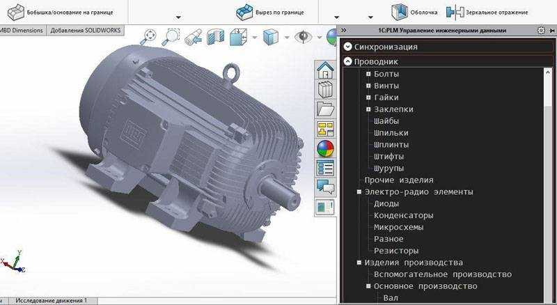The height and width of the screenshot is (305, 557).
Task: Open the Design Library task pane tab
Action: [x=325, y=90]
